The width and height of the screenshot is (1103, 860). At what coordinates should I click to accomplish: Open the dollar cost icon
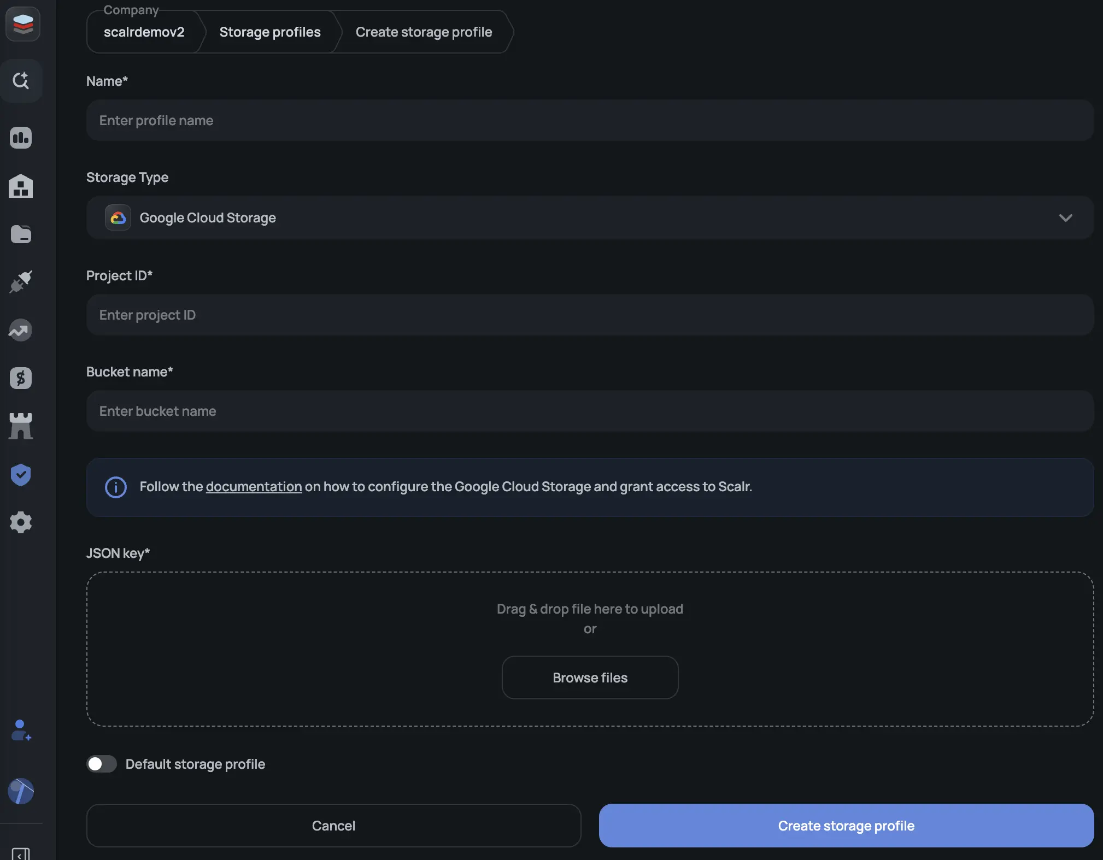(x=21, y=378)
